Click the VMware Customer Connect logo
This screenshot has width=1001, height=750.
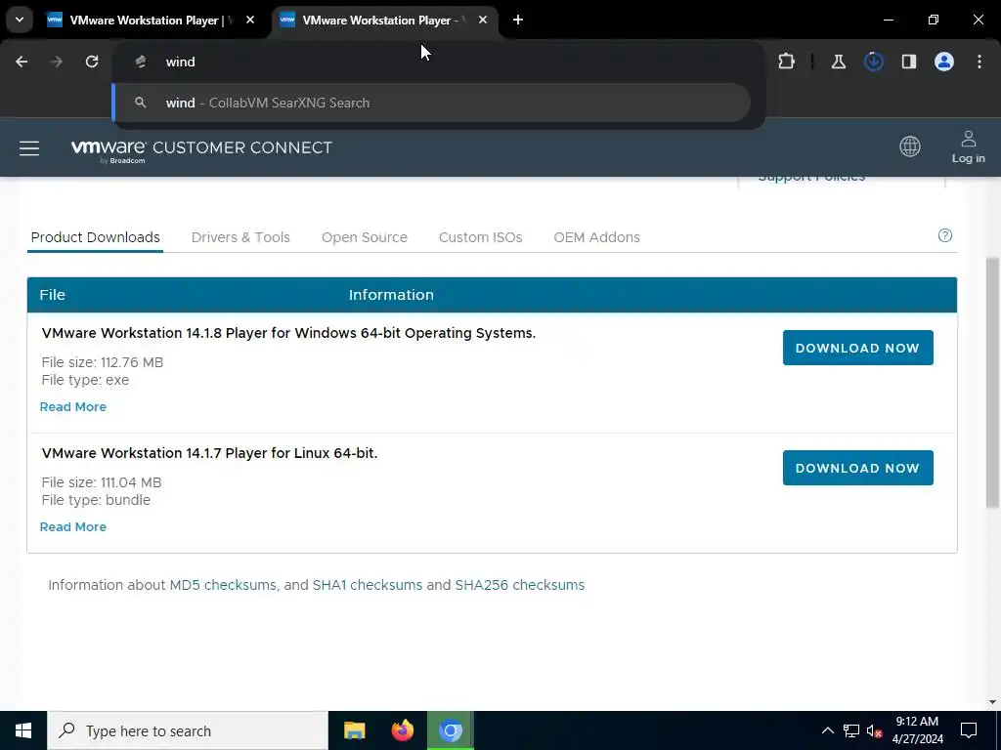[201, 149]
